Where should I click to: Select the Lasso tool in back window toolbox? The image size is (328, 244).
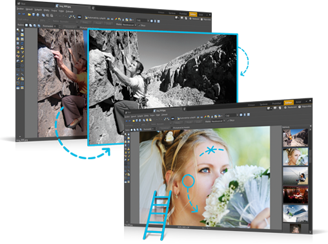18,70
